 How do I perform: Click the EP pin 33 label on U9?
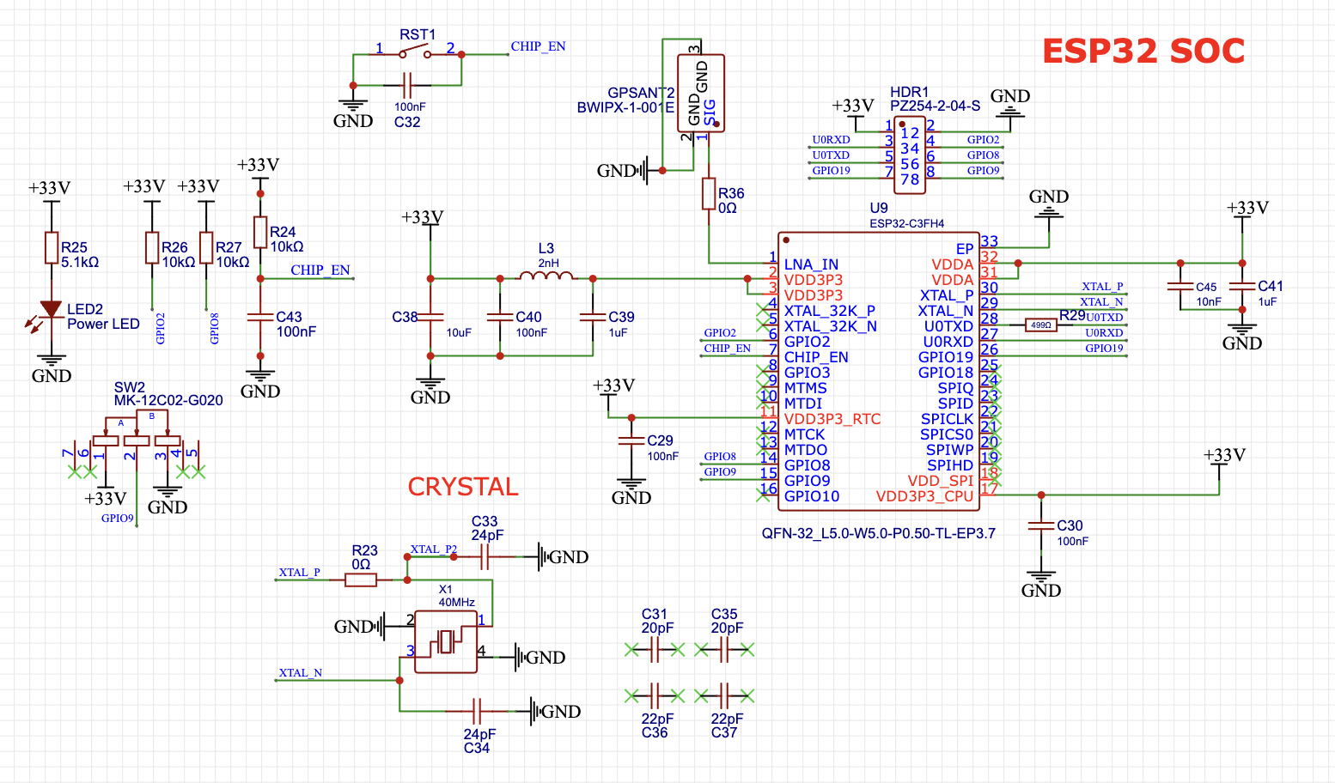click(x=965, y=249)
